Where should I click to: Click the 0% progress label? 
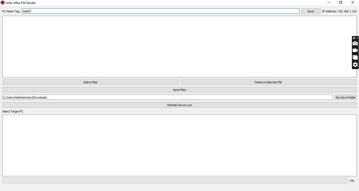(x=352, y=181)
